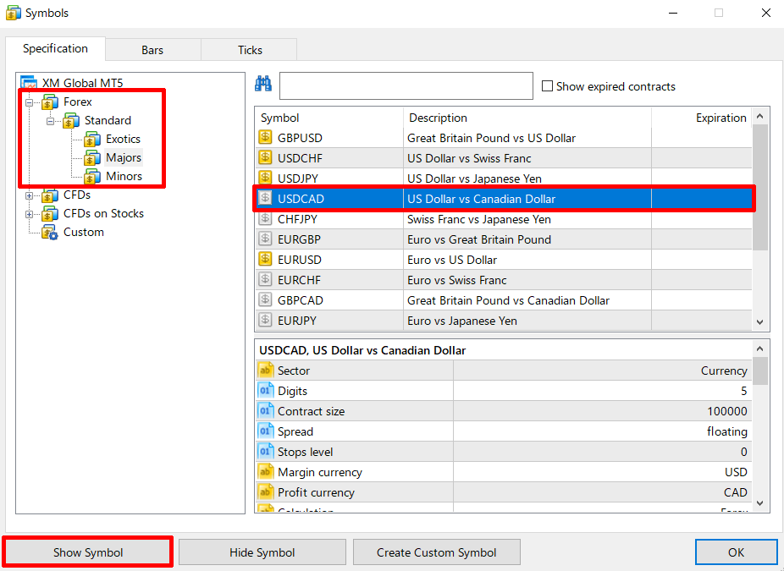Click the GBPUSD gold symbol icon
The image size is (784, 571).
[265, 138]
